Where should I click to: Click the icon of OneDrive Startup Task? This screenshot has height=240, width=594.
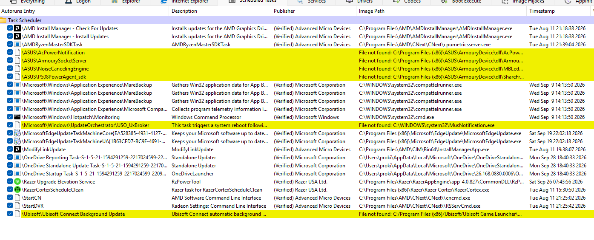[17, 174]
